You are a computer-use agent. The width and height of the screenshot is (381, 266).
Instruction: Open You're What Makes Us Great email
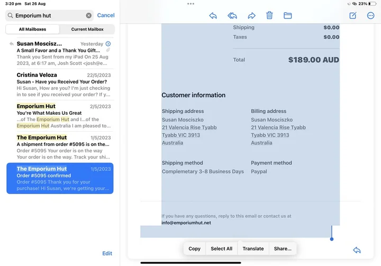click(x=60, y=116)
